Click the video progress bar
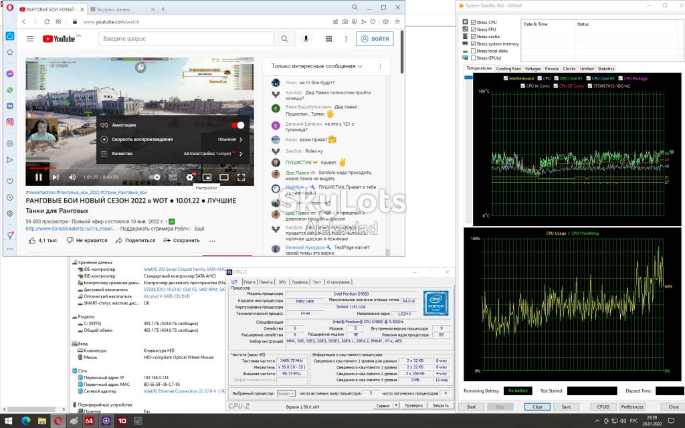This screenshot has height=428, width=685. (140, 167)
